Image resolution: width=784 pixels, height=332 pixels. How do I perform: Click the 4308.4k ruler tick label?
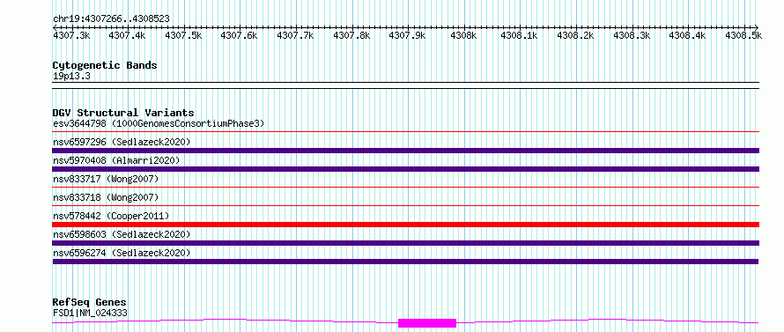coord(688,35)
